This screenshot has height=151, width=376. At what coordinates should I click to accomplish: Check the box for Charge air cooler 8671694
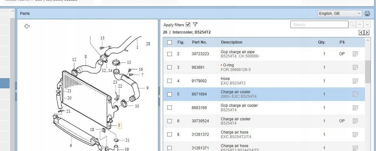(170, 94)
